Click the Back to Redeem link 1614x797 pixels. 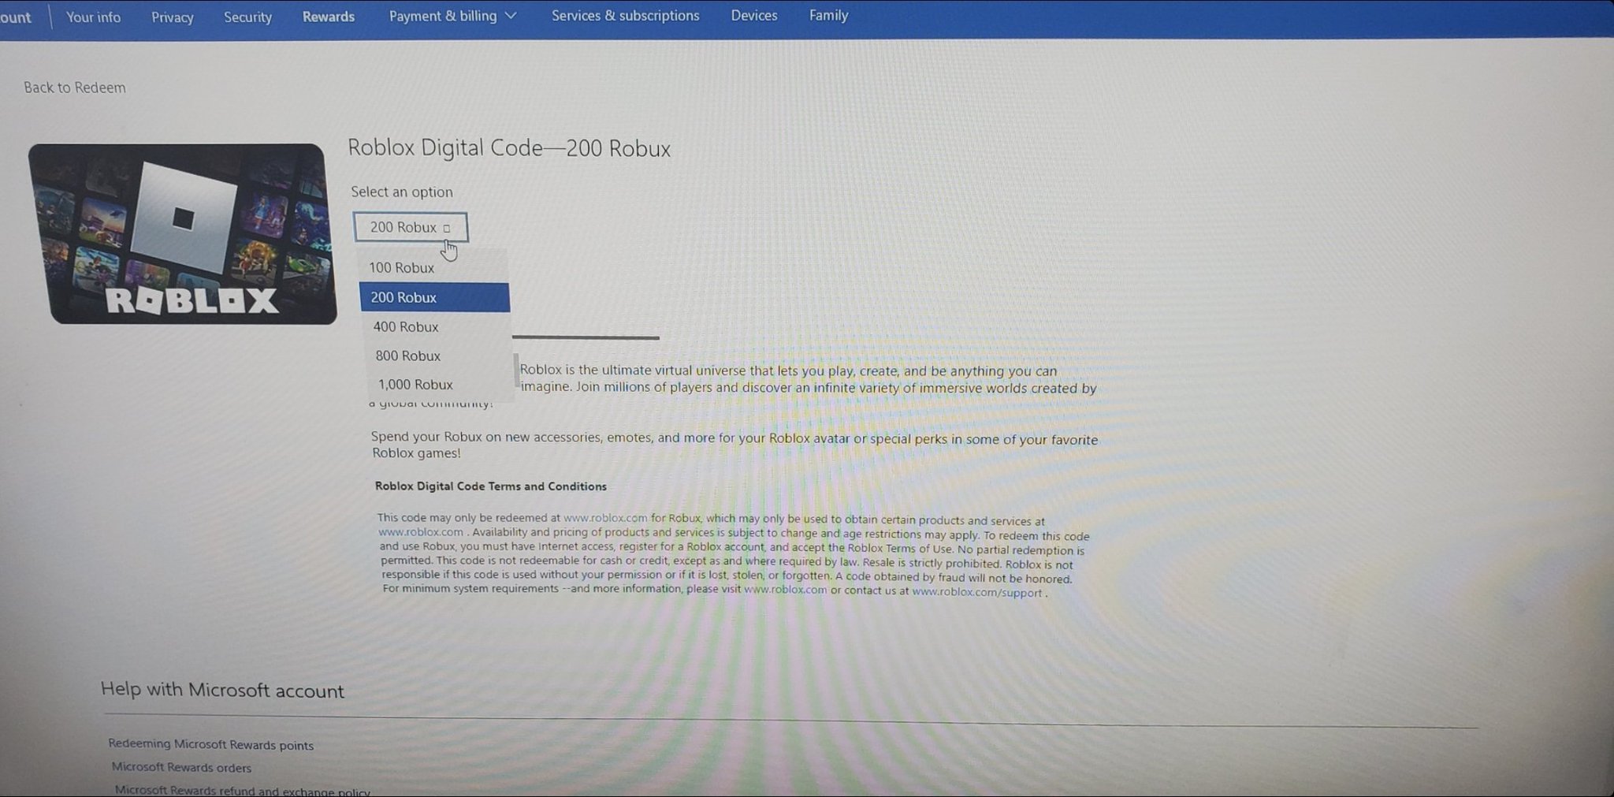tap(74, 88)
